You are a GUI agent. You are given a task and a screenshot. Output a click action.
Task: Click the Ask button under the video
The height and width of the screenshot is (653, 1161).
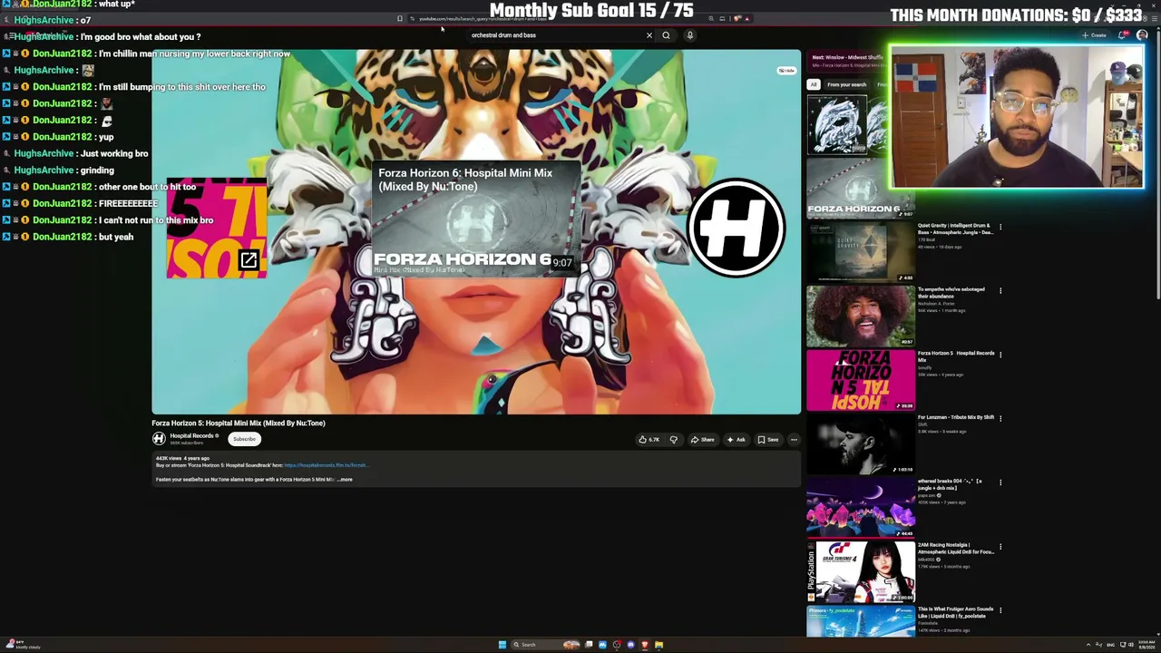click(736, 440)
